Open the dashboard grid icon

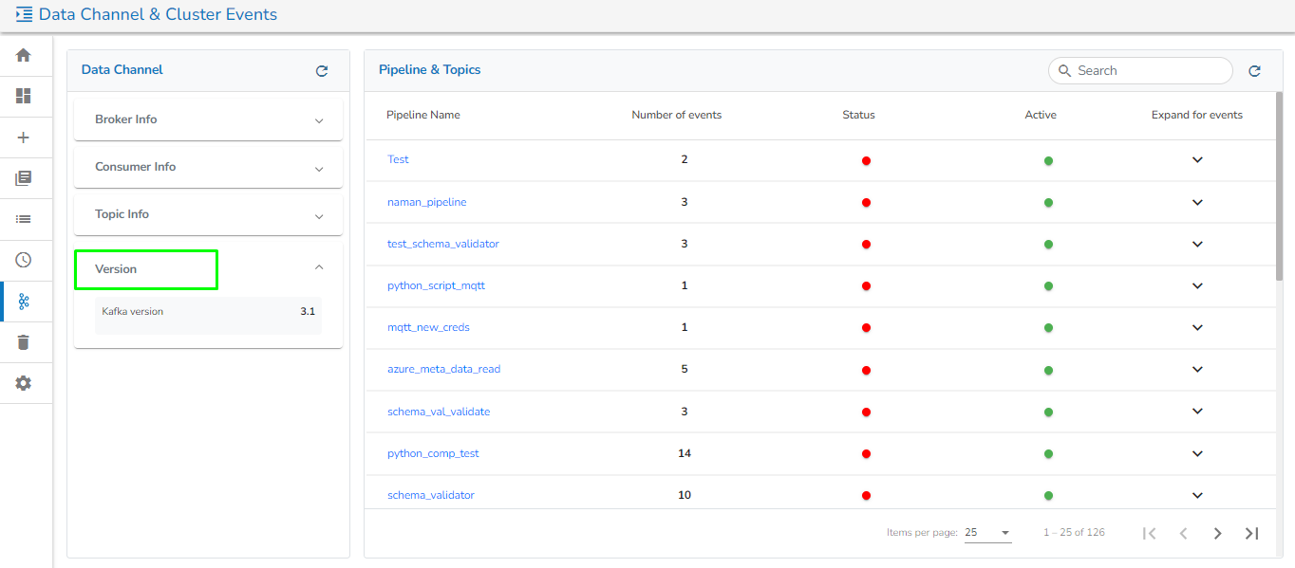point(24,96)
